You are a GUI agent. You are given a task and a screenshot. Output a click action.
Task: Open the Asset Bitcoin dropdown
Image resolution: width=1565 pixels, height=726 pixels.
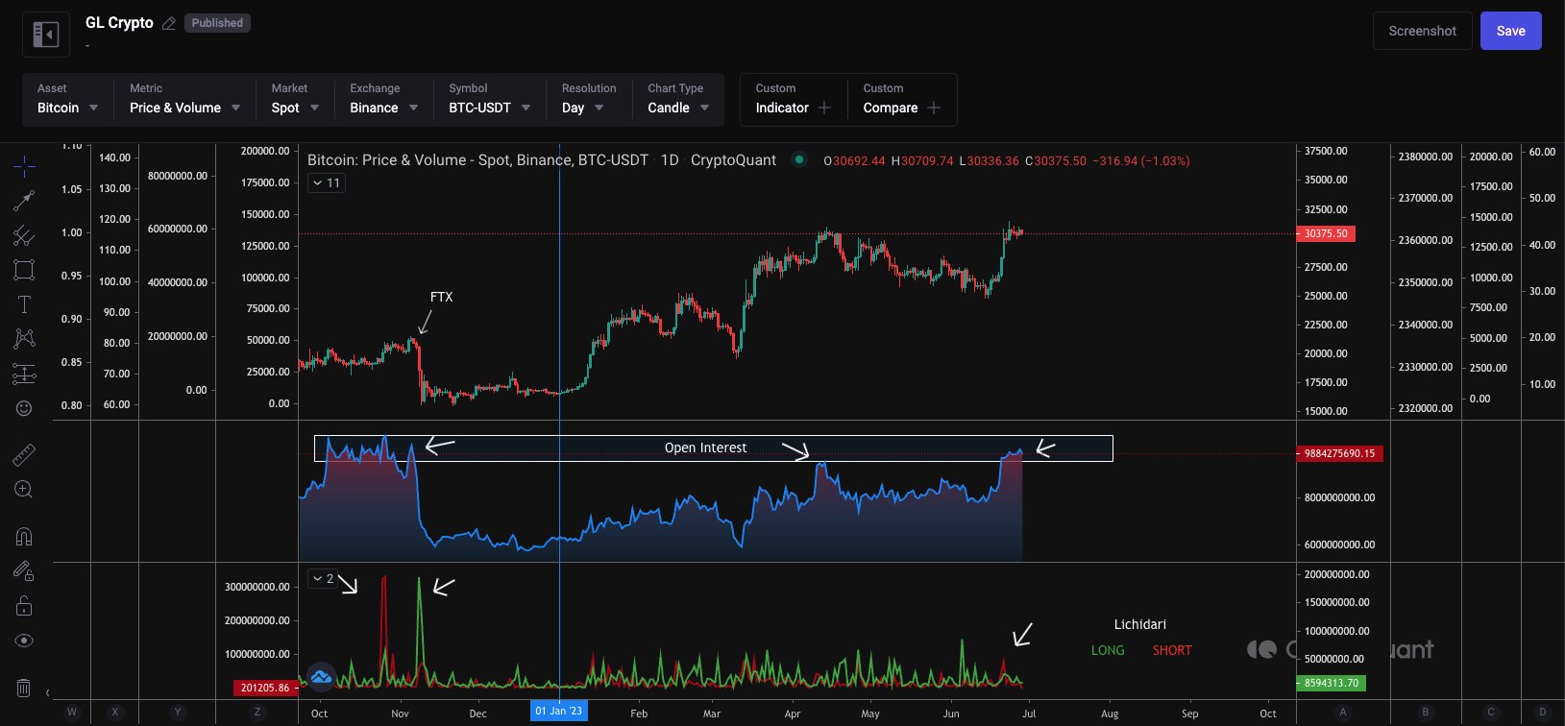point(67,99)
